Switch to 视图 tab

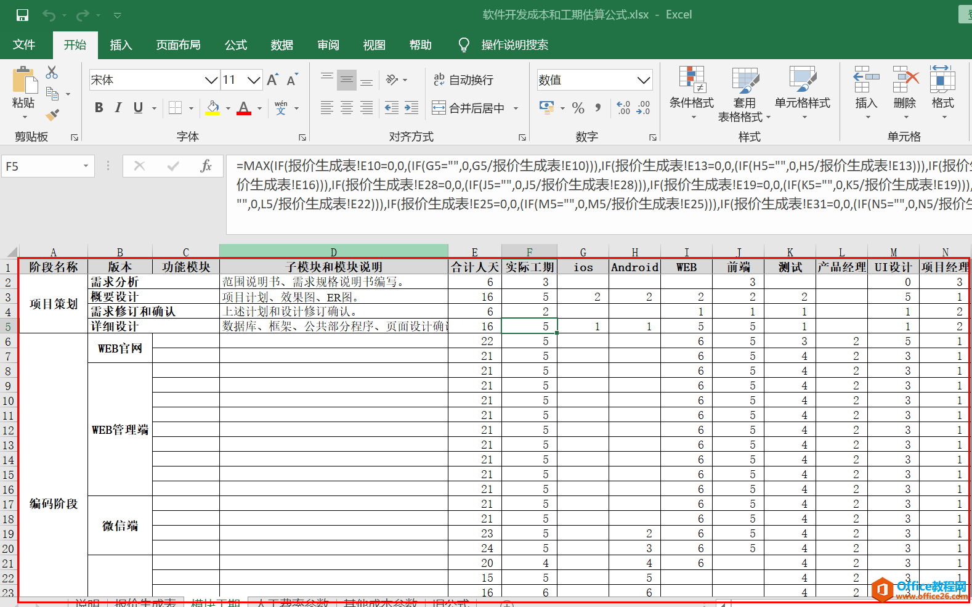375,44
